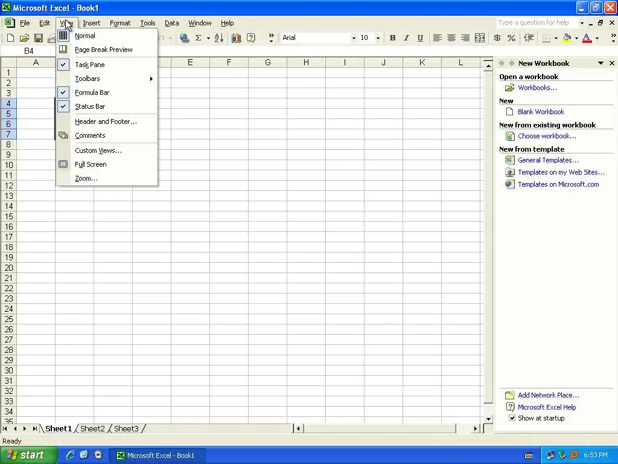Open the help question history dropdown
This screenshot has height=464, width=618.
(582, 23)
